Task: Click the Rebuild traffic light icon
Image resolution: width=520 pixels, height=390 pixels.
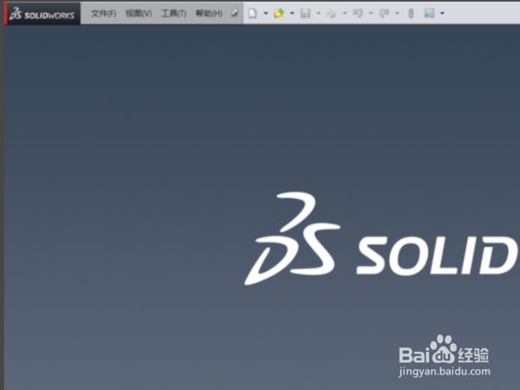Action: pyautogui.click(x=411, y=13)
